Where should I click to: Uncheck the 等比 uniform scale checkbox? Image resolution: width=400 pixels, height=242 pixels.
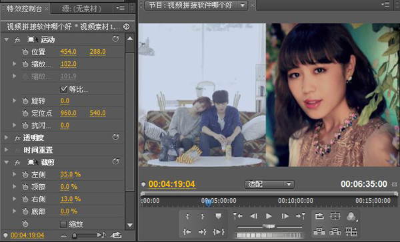(63, 89)
